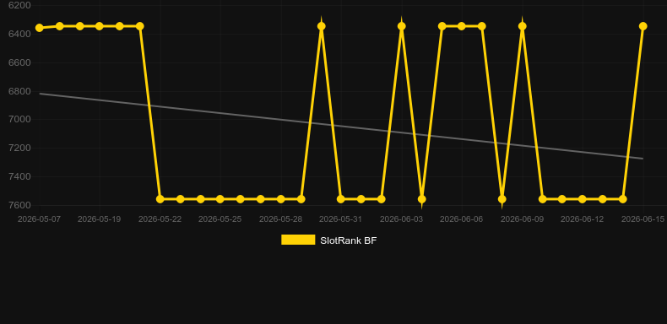Select the high data point above 2026-06-06
The height and width of the screenshot is (324, 667).
tap(462, 26)
